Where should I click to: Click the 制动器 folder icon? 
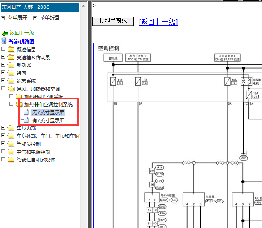click(x=11, y=65)
